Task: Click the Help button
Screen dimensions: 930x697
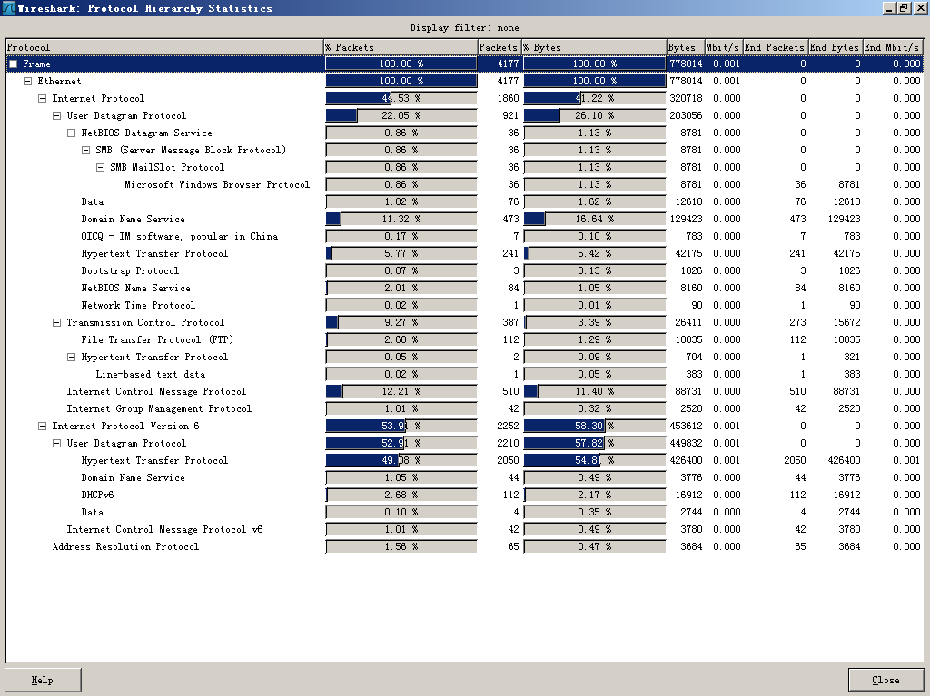Action: point(43,680)
